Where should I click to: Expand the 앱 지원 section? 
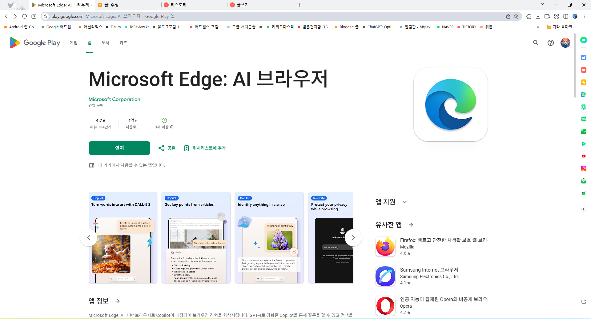tap(404, 202)
